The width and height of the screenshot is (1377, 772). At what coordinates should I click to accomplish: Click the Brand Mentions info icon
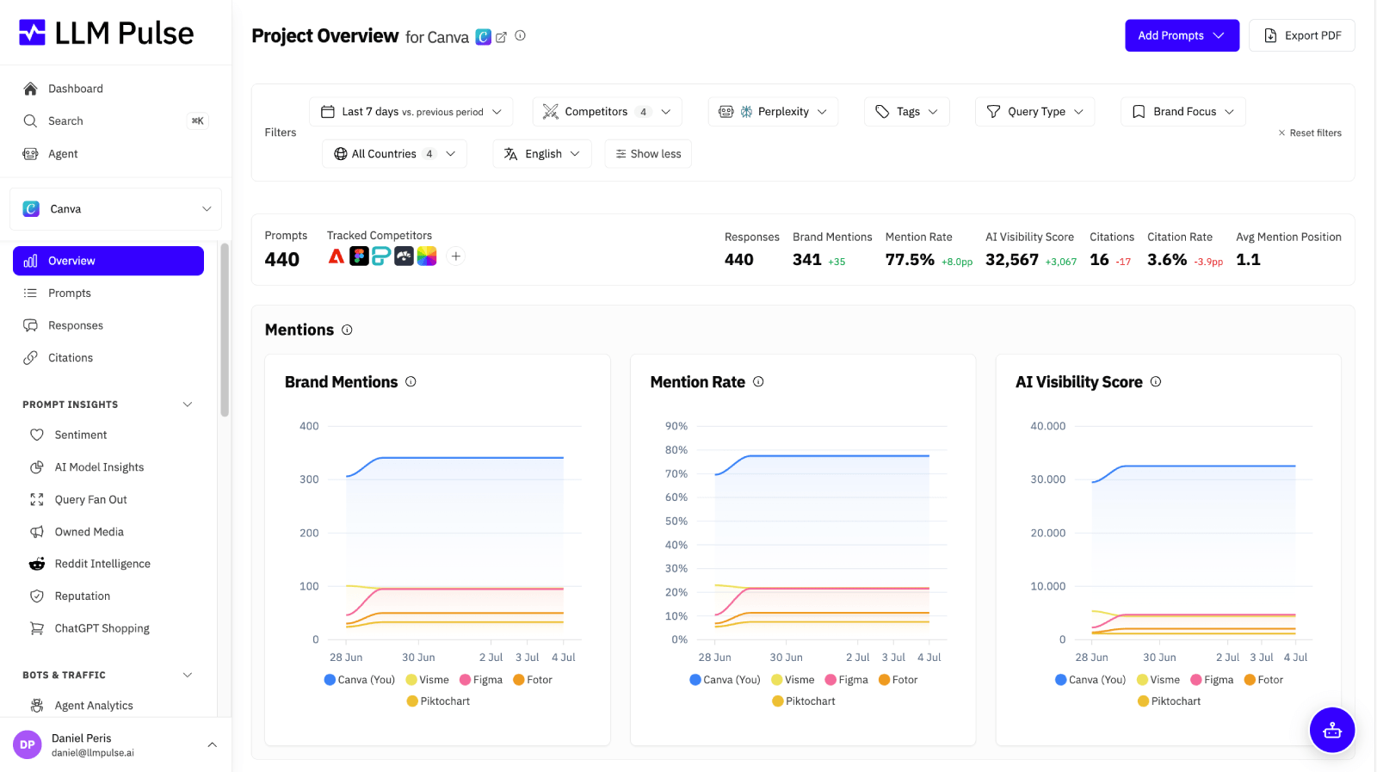(x=411, y=381)
